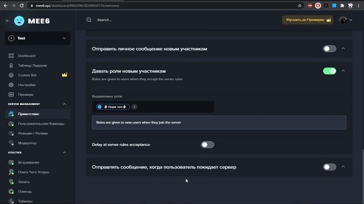Collapse the sidebar with the arrow icon

(x=7, y=21)
